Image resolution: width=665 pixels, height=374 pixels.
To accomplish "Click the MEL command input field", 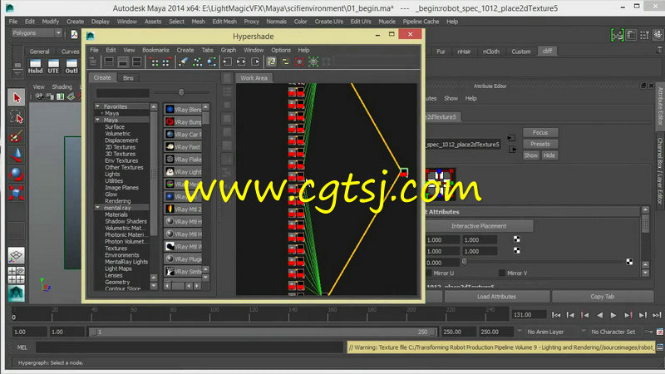I will click(190, 347).
